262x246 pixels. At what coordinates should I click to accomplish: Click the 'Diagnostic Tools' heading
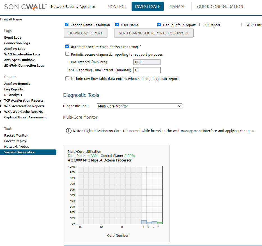coord(81,95)
